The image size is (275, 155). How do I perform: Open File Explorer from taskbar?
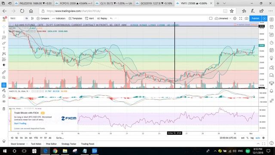[65, 151]
